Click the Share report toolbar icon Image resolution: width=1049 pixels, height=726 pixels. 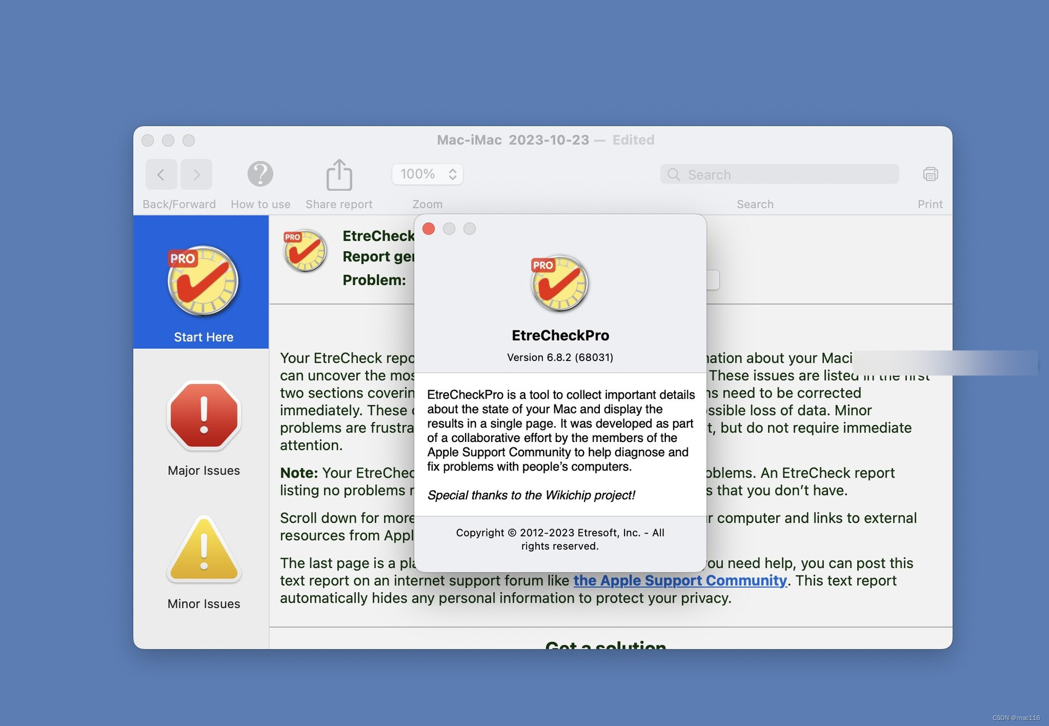tap(339, 174)
